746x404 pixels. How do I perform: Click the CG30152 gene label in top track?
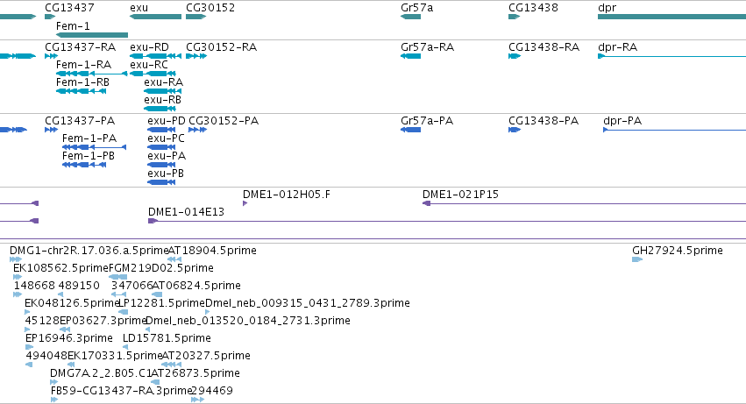pos(210,8)
